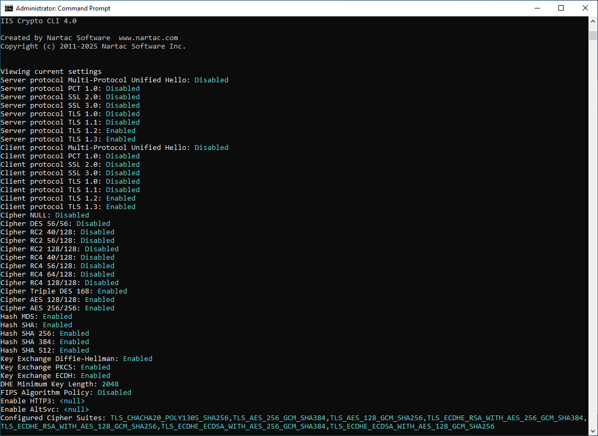The width and height of the screenshot is (598, 436).
Task: Click the 'Hash SHA 384' line
Action: 45,342
